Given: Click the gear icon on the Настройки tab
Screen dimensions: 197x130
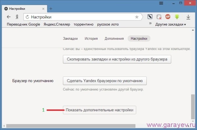Looking at the screenshot, I should (x=6, y=9).
